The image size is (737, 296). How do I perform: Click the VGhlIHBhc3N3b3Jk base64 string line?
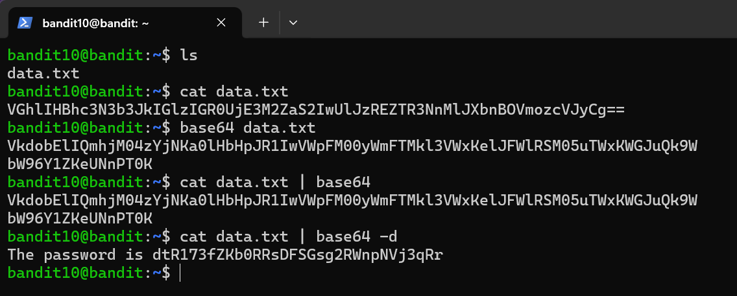pos(316,109)
